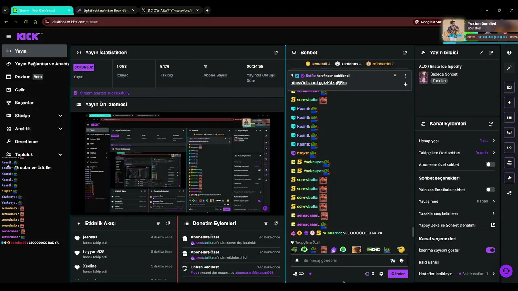Toggle the list widget in right sidebar
Viewport: 518px width, 291px height.
pyautogui.click(x=509, y=118)
